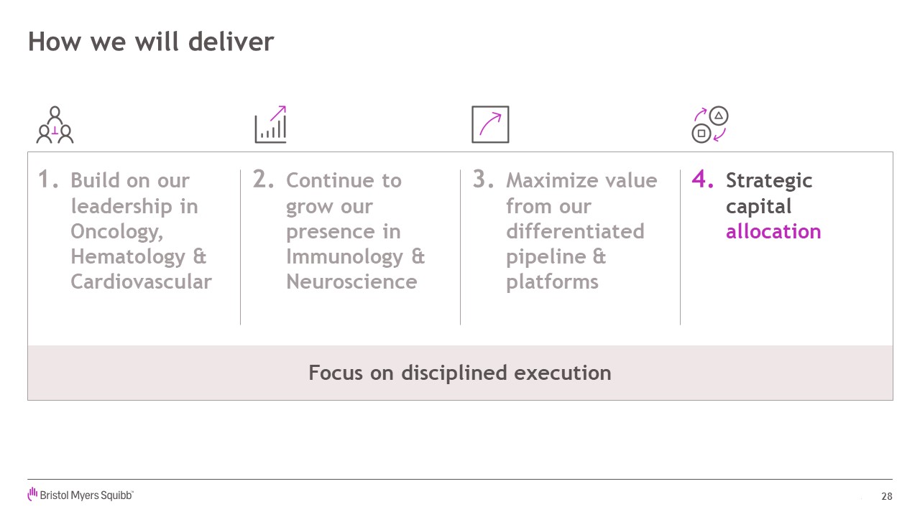The image size is (920, 517).
Task: Click the bar chart growth icon
Action: (271, 124)
